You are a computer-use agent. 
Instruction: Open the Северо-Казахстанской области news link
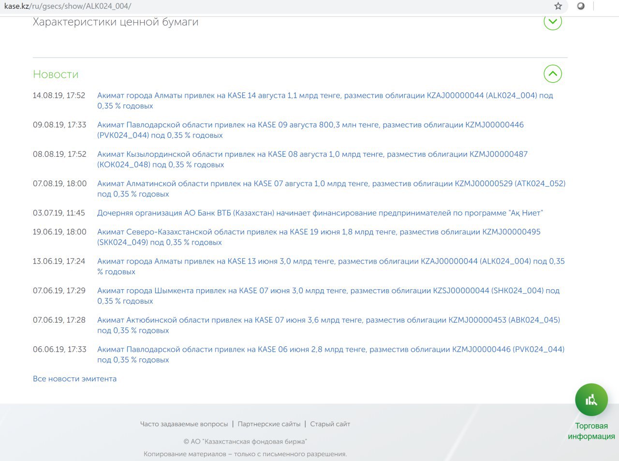tap(319, 237)
